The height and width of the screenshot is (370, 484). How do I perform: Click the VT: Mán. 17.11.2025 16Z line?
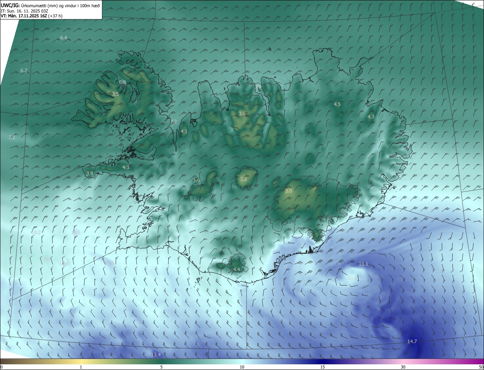pyautogui.click(x=31, y=16)
